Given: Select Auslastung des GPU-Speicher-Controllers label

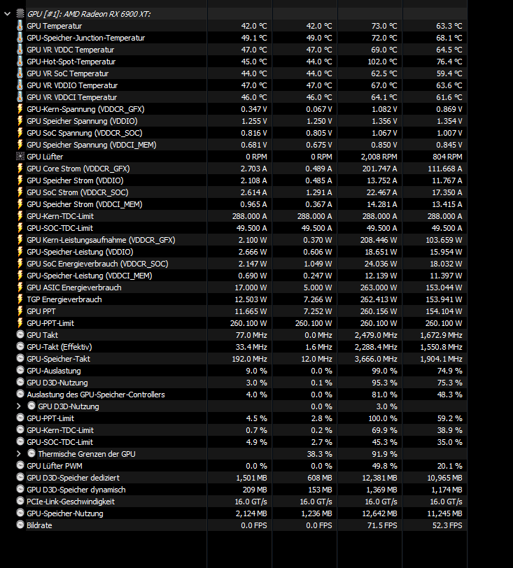Looking at the screenshot, I should 96,395.
